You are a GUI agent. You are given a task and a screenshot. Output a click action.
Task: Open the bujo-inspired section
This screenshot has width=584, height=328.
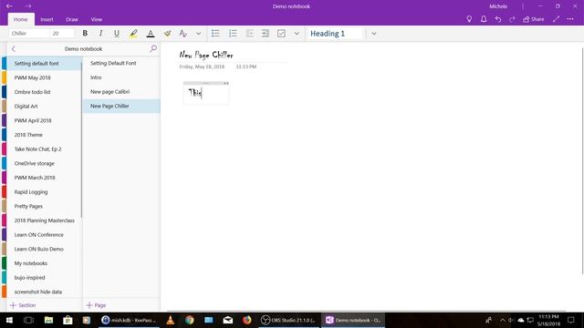point(44,278)
